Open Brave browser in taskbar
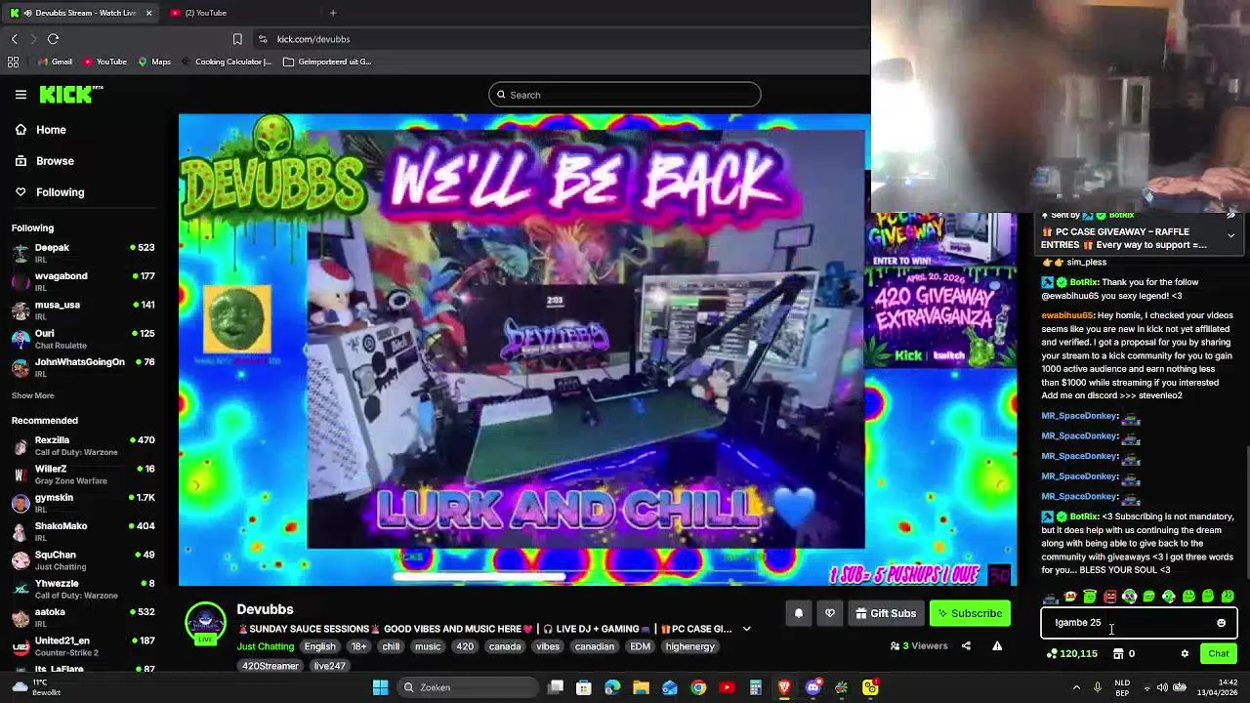Image resolution: width=1250 pixels, height=703 pixels. pos(783,687)
